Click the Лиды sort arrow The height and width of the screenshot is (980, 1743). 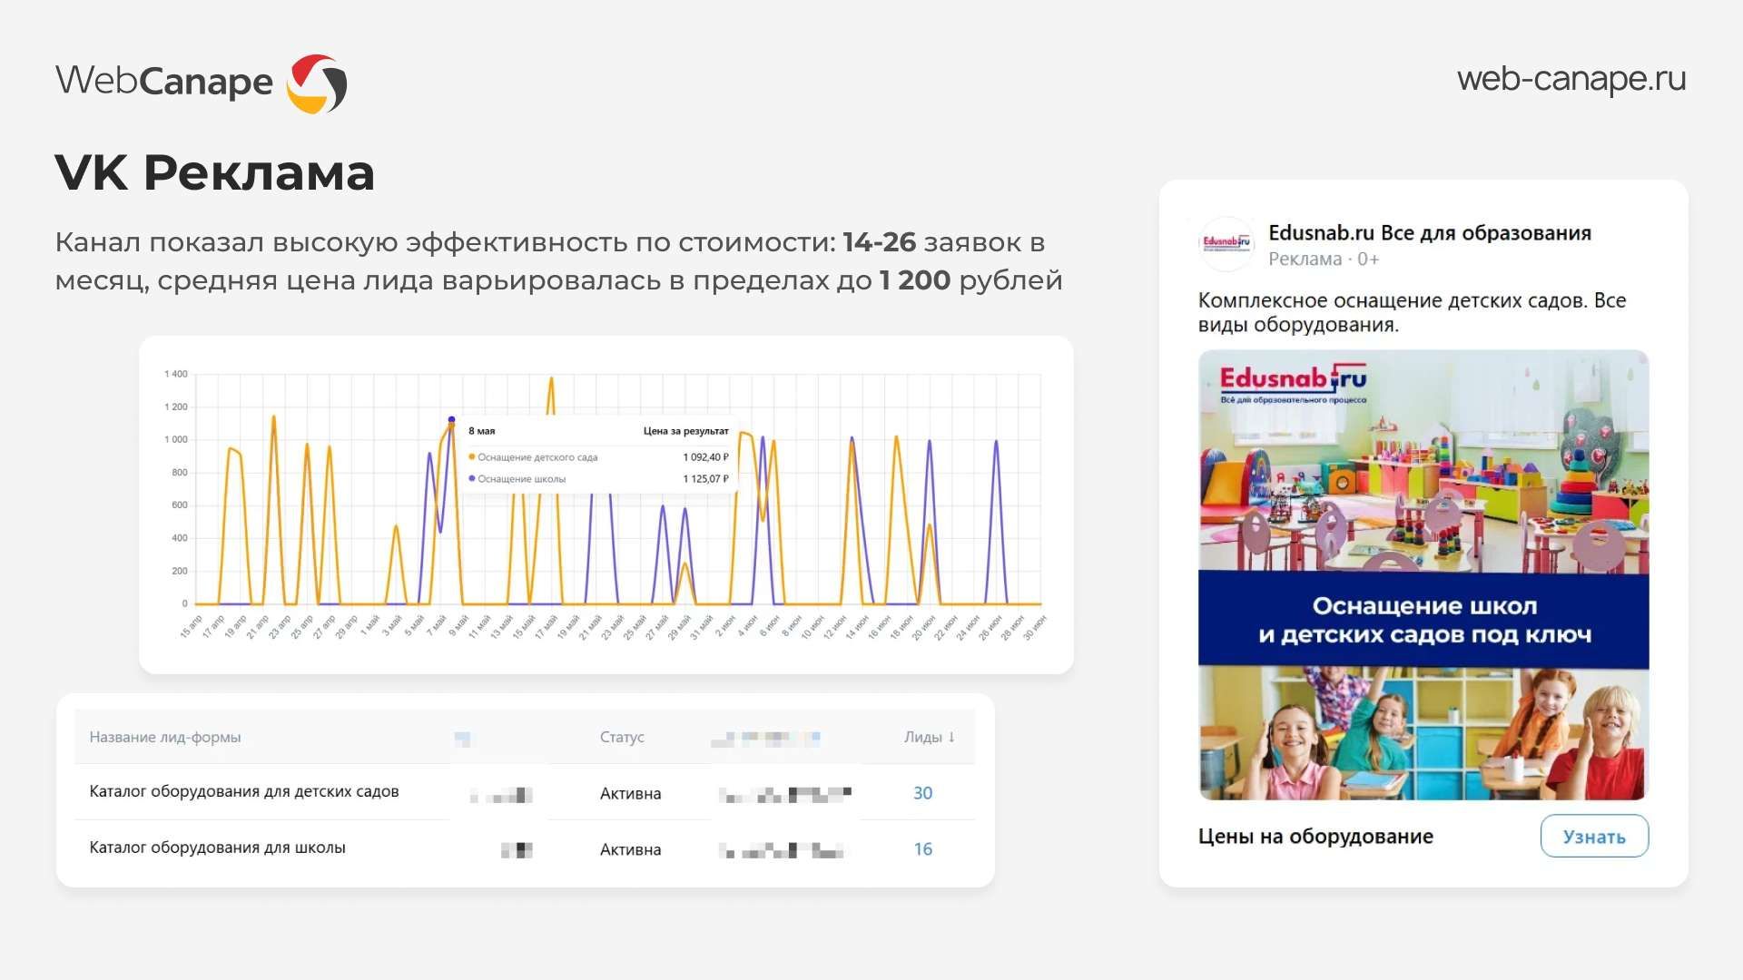(951, 737)
